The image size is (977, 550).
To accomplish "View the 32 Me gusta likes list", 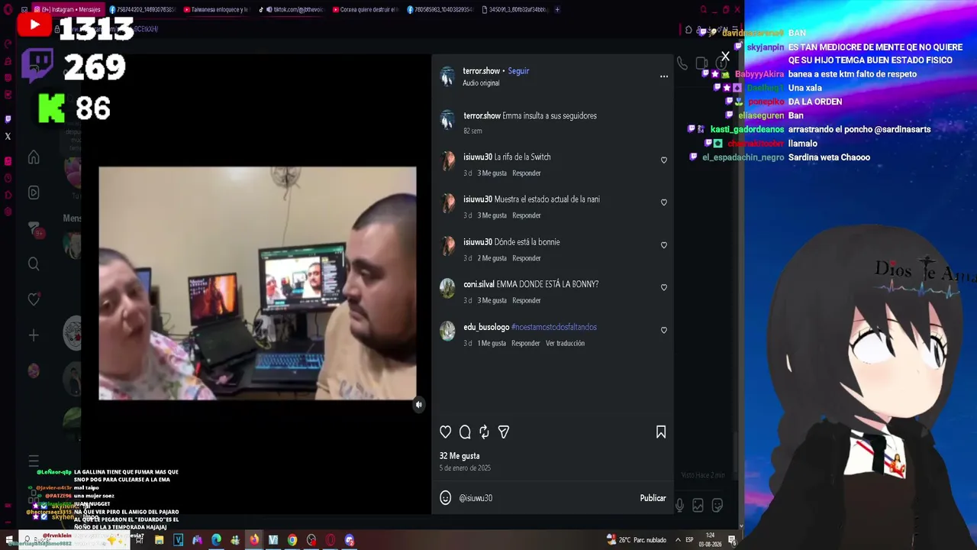I will coord(459,456).
